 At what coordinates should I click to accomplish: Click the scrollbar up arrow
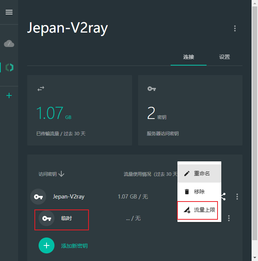255,3
